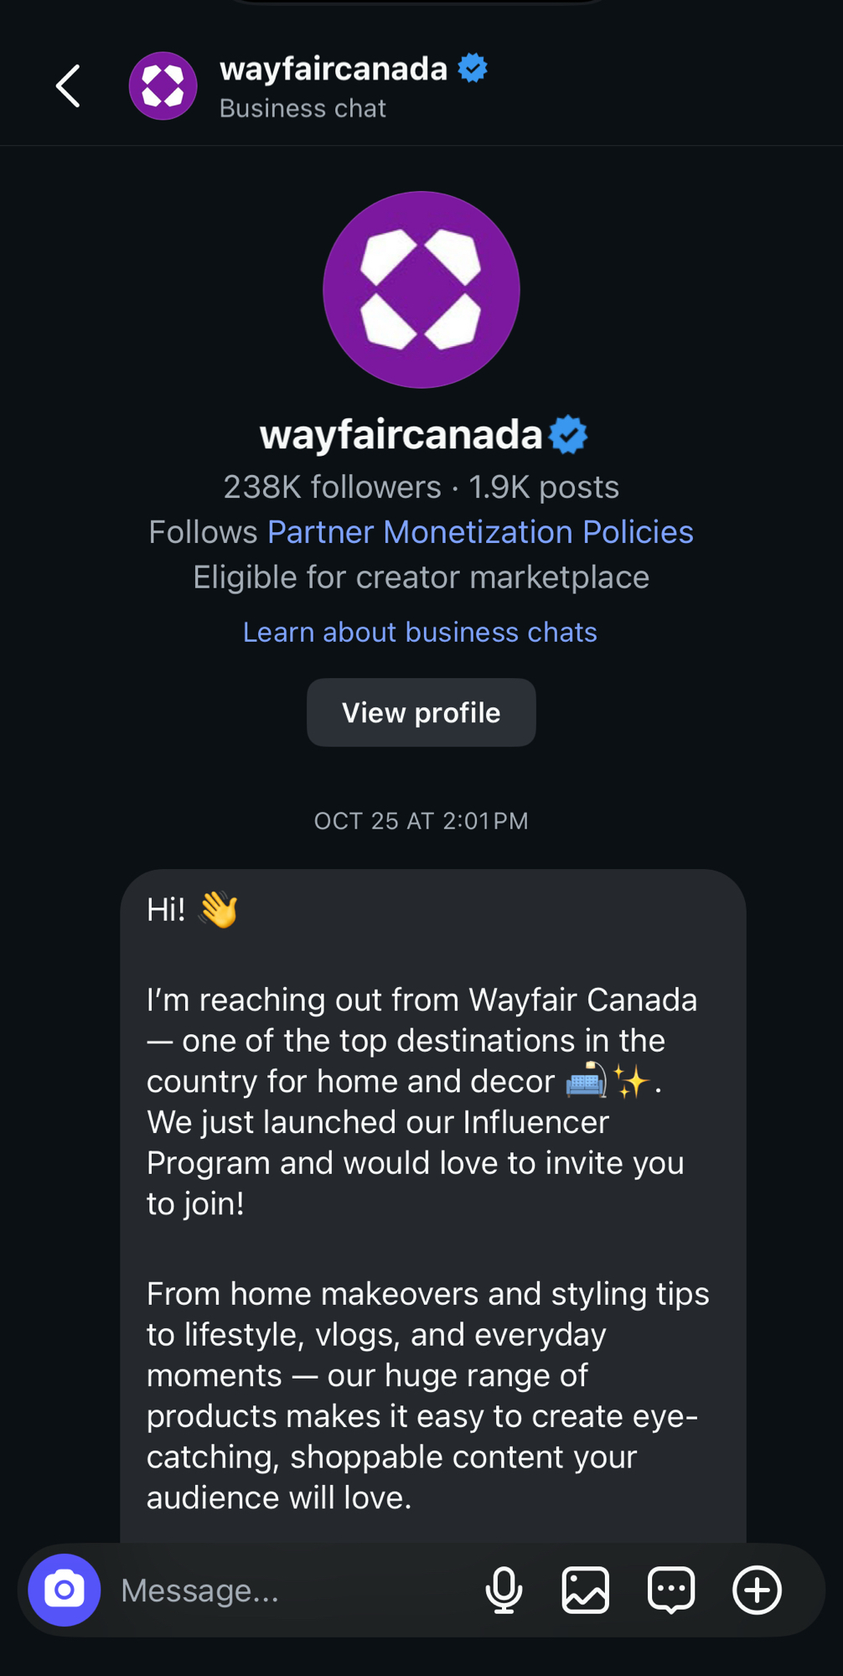843x1676 pixels.
Task: Tap the Oct 25 message timestamp
Action: click(x=421, y=821)
